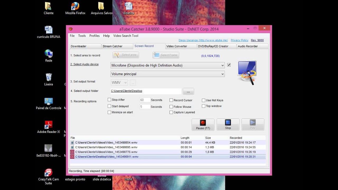Open the Profiles menu
Image resolution: width=338 pixels, height=190 pixels.
point(95,36)
